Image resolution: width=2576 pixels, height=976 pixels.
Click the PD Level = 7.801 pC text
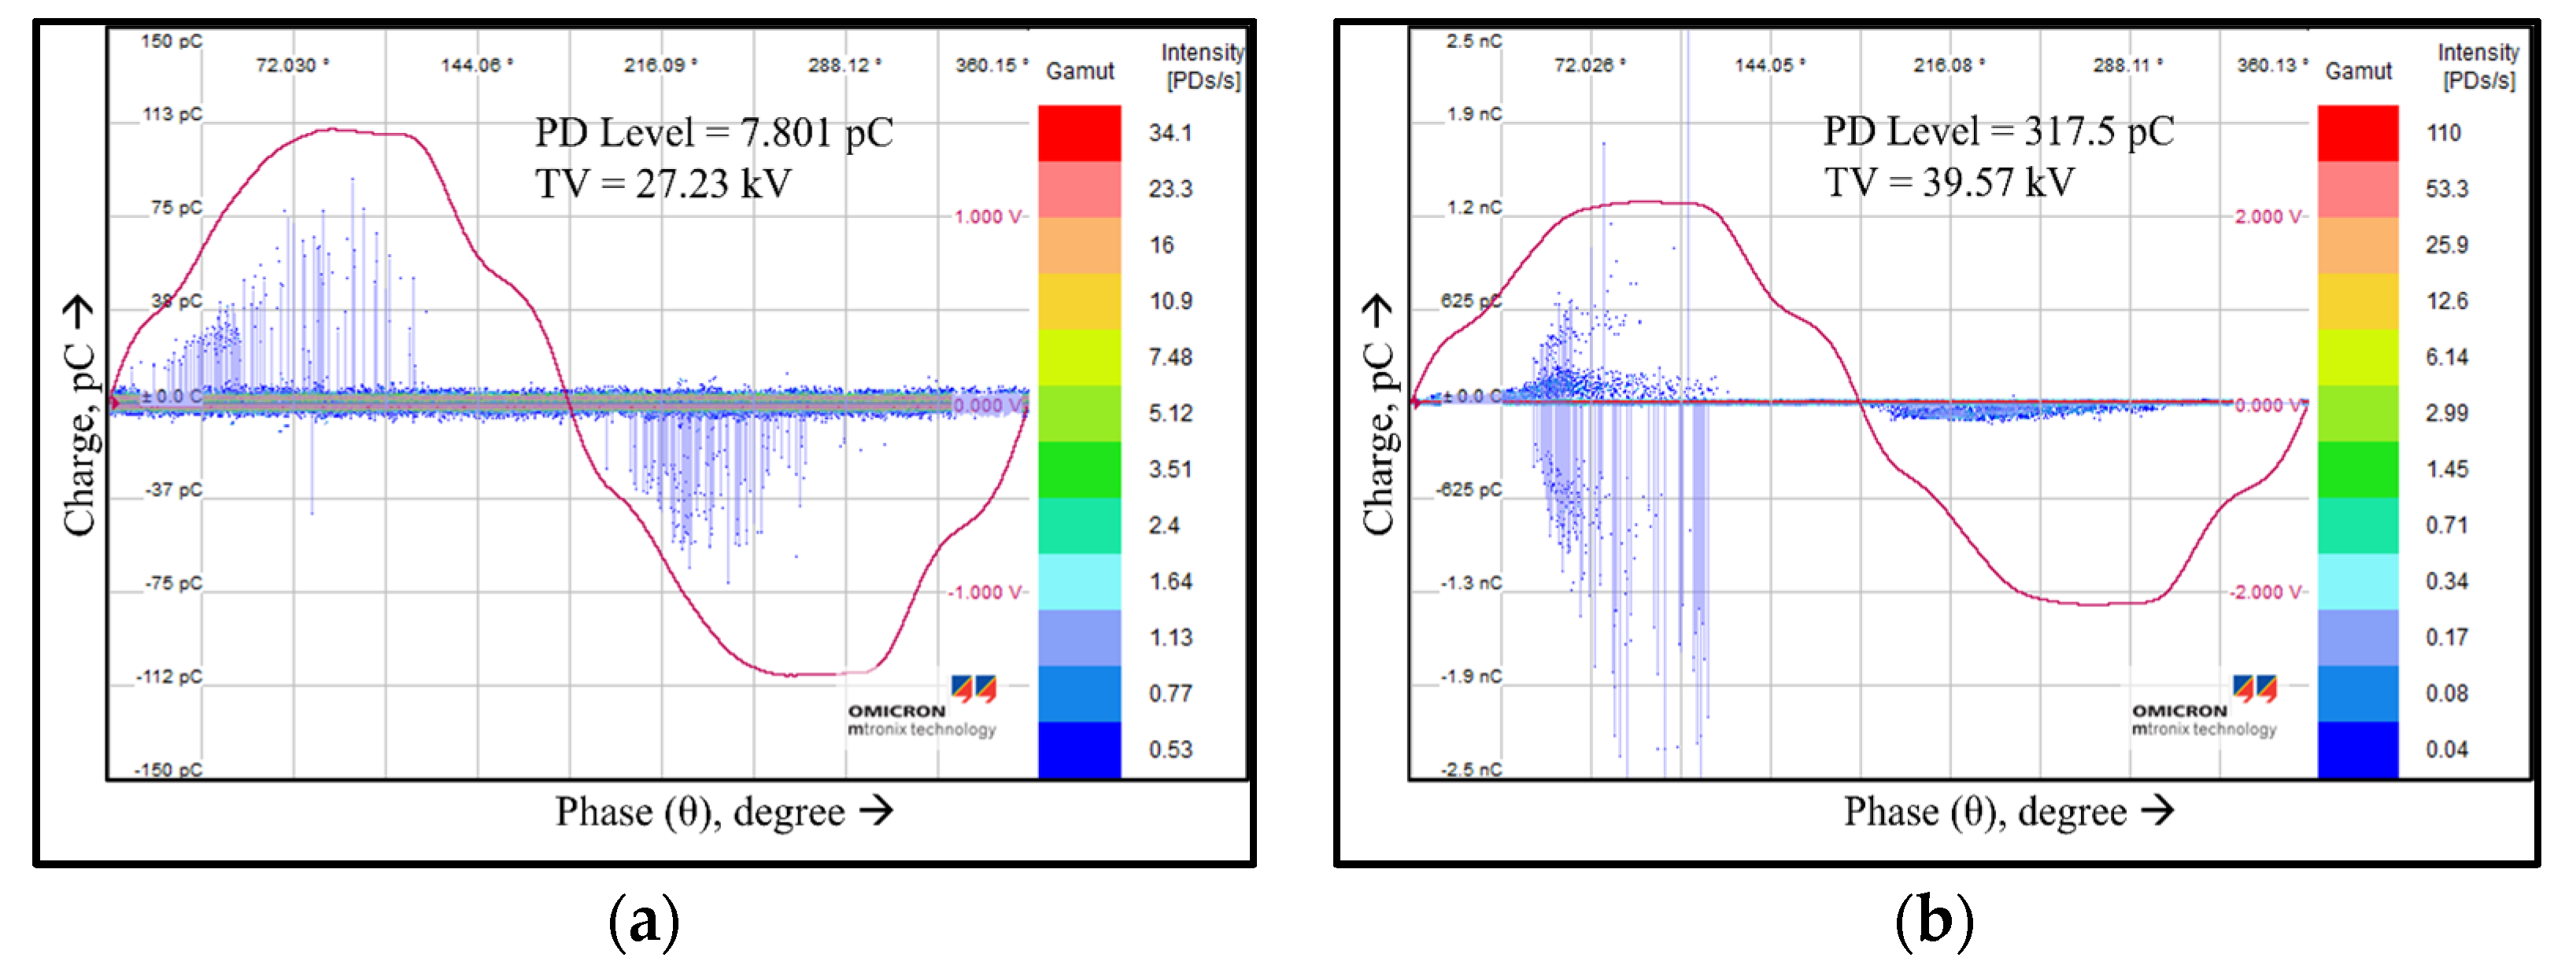[714, 132]
